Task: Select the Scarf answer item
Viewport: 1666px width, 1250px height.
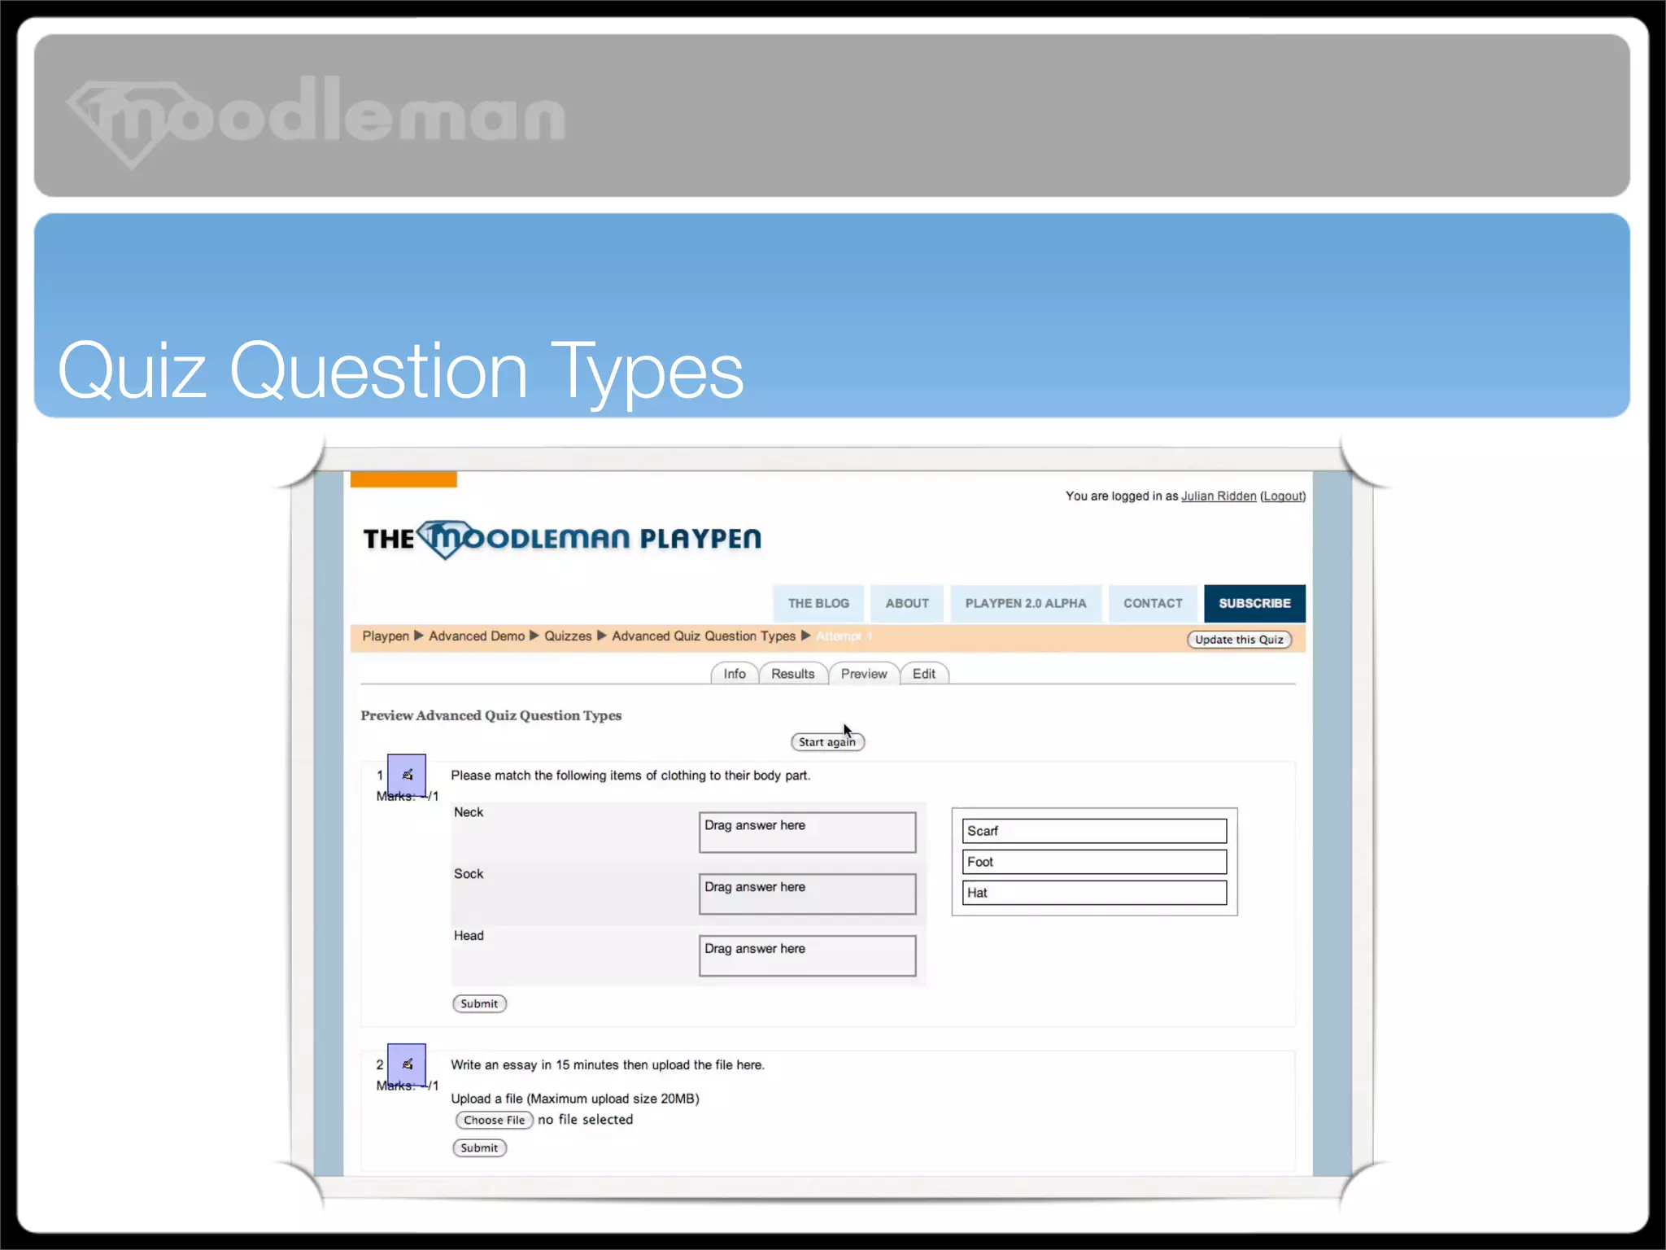Action: 1094,831
